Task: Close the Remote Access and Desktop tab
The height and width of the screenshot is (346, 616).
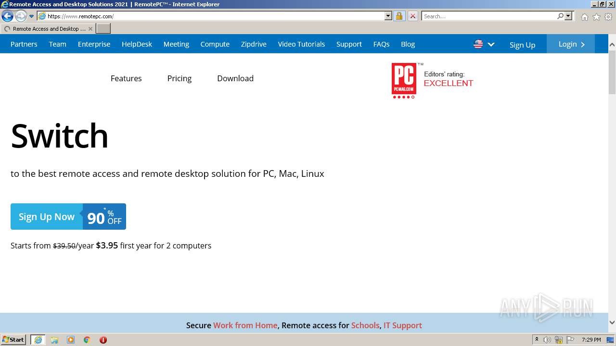Action: pos(90,29)
